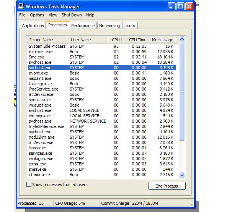245x212 pixels.
Task: Select the services.exe process
Action: (x=102, y=153)
